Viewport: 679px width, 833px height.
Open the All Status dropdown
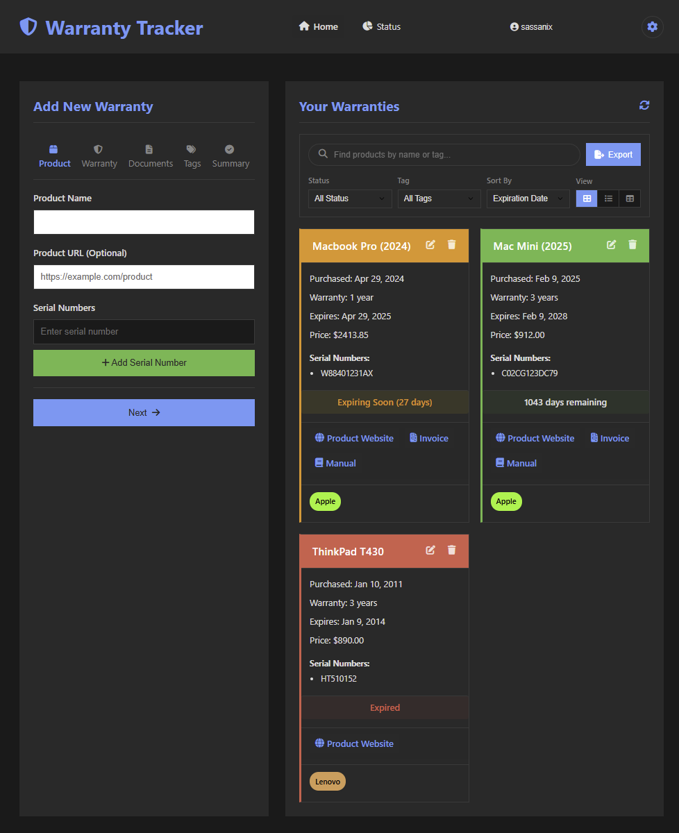[x=349, y=199]
